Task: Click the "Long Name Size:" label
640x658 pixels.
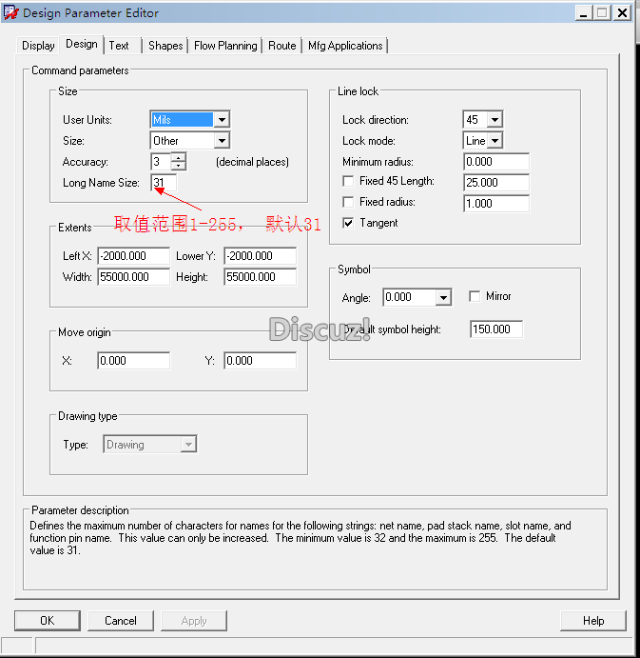Action: [x=101, y=183]
